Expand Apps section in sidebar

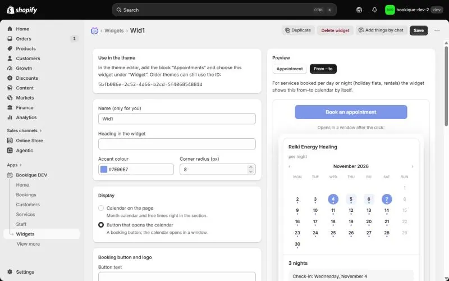(x=15, y=165)
